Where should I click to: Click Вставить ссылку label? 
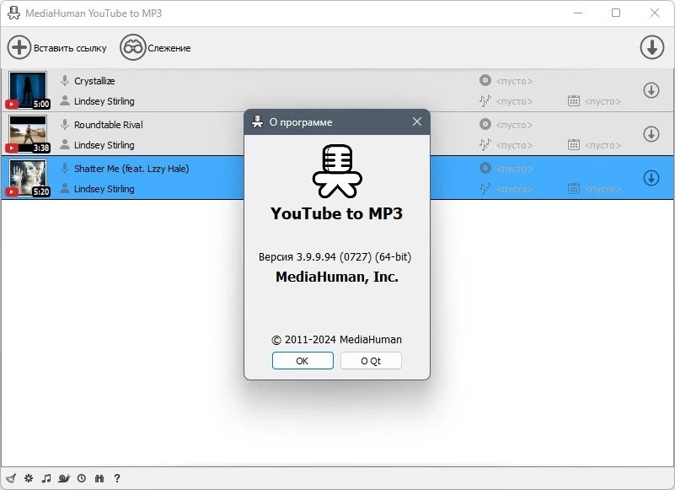(x=70, y=48)
